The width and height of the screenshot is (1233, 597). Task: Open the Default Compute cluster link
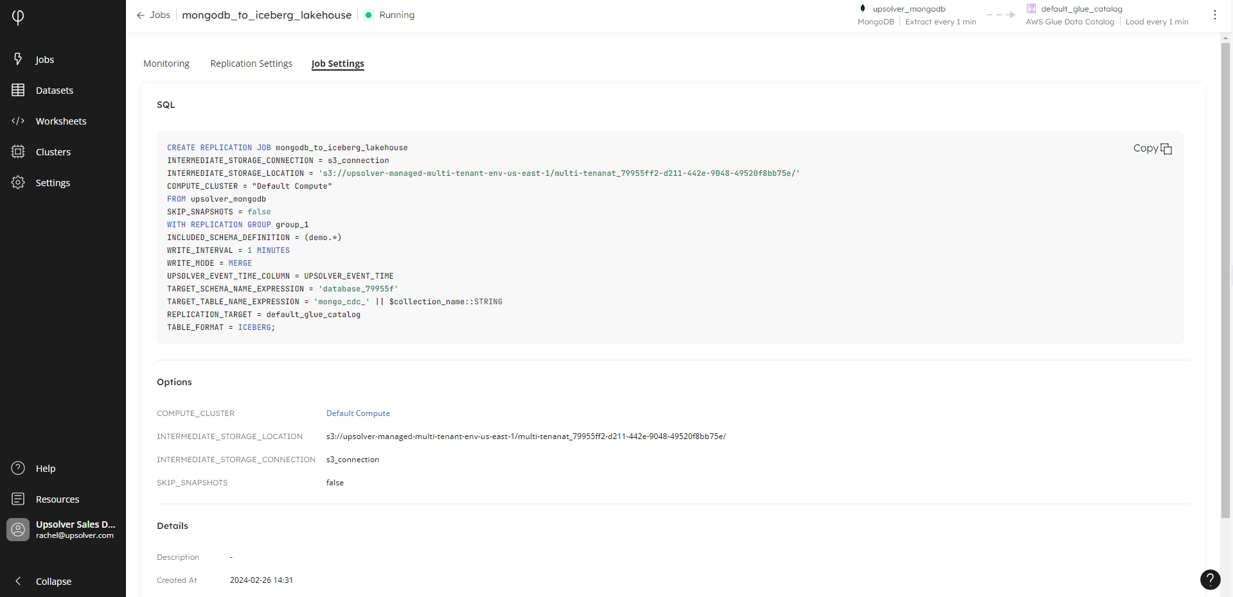(x=358, y=413)
